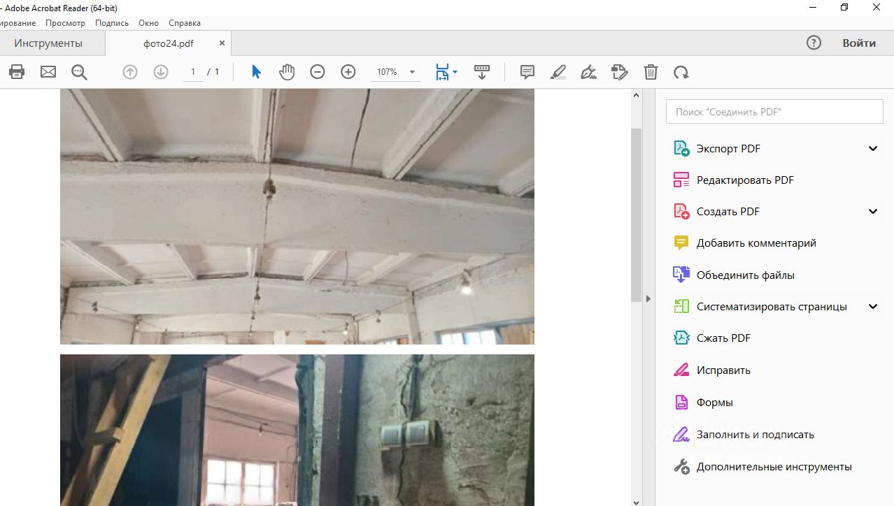Switch to the Инструменты tab
This screenshot has height=506, width=894.
click(x=48, y=43)
